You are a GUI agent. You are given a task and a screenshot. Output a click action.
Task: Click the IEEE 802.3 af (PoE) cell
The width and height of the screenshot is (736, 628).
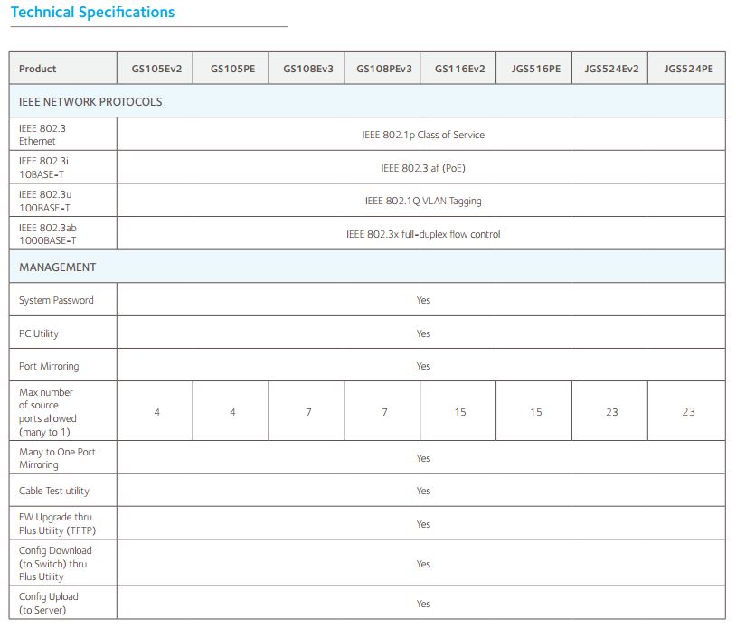[x=422, y=168]
